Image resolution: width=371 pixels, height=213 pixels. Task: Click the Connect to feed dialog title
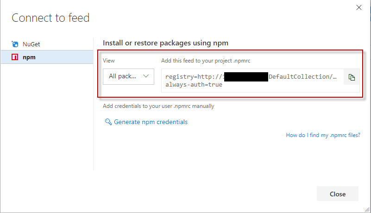pos(50,18)
